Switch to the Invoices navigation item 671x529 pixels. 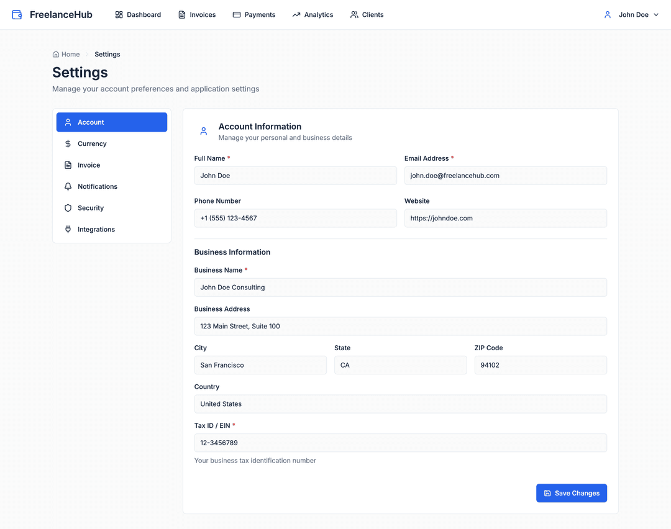pyautogui.click(x=196, y=14)
